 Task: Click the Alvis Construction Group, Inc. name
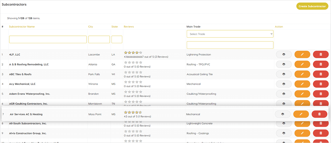tap(28, 133)
